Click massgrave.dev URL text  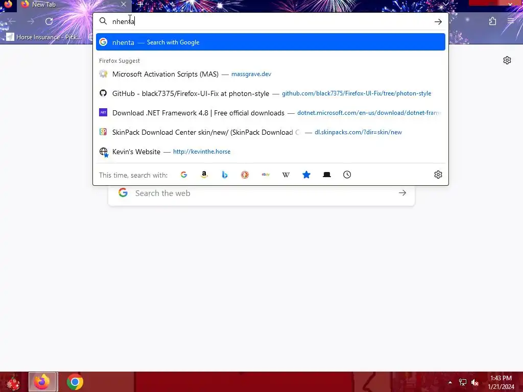coord(251,74)
